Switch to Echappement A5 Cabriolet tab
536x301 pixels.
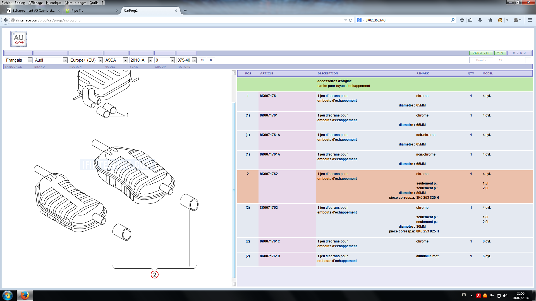pyautogui.click(x=33, y=11)
